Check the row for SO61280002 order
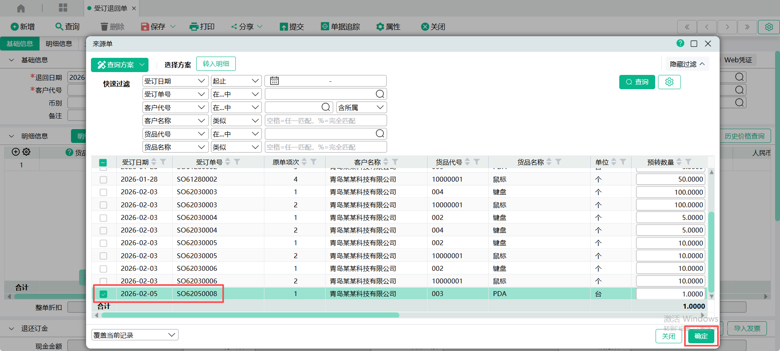 tap(103, 180)
